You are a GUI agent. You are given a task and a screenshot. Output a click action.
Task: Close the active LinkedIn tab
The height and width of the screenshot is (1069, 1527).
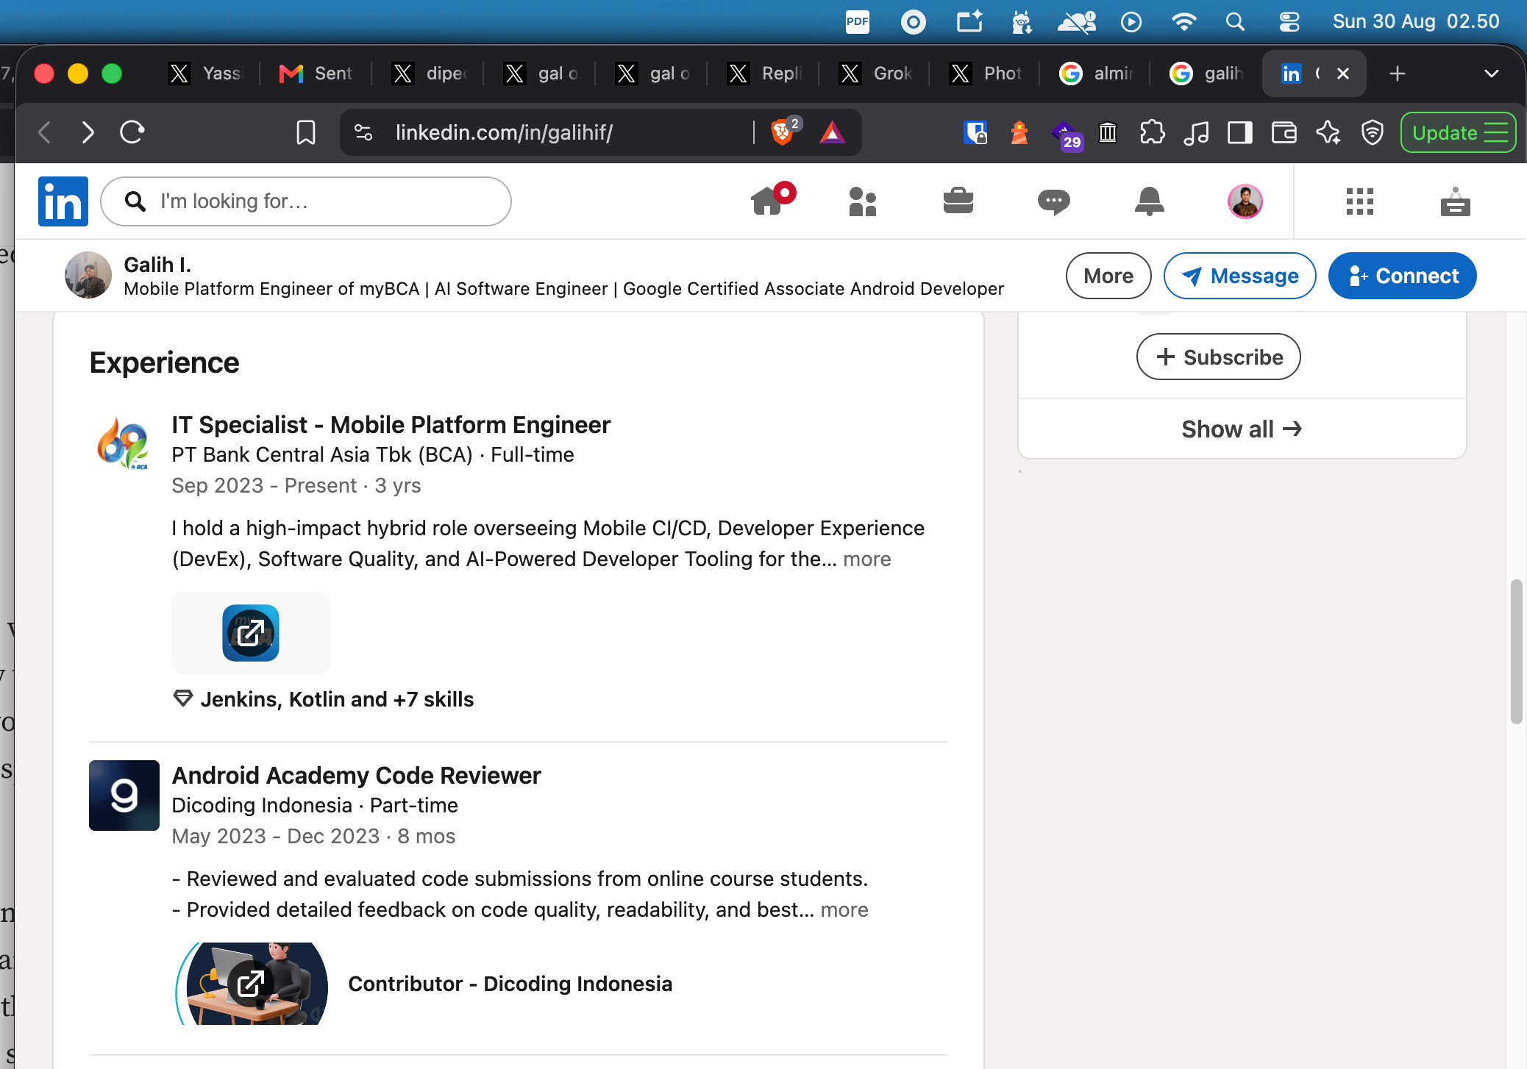click(x=1343, y=74)
